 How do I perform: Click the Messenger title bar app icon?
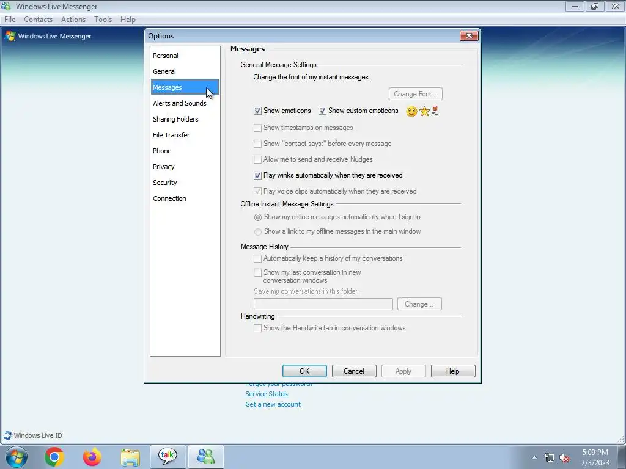[6, 6]
